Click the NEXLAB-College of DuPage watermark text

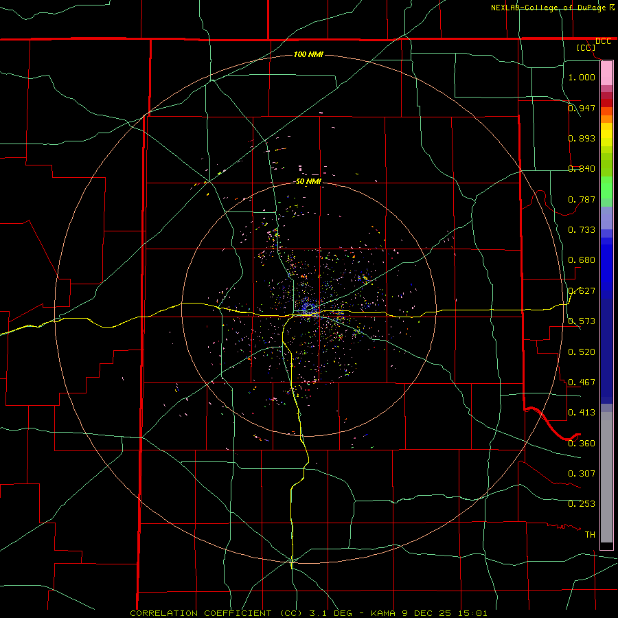pyautogui.click(x=549, y=8)
